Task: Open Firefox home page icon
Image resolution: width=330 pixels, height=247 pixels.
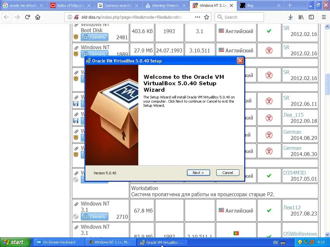Action: tap(38, 17)
